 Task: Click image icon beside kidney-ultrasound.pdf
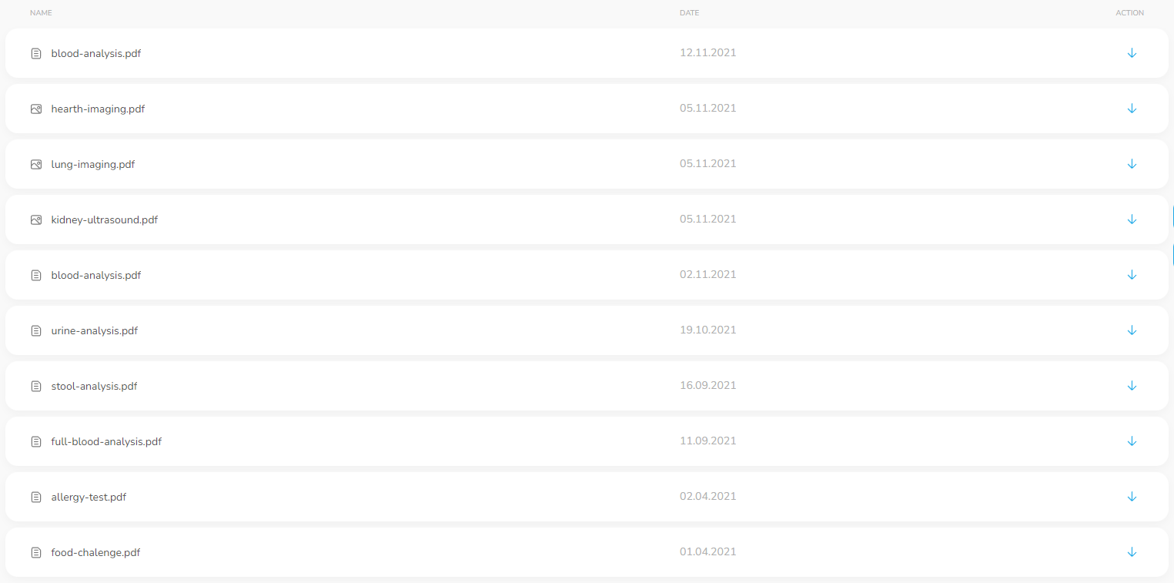point(36,220)
